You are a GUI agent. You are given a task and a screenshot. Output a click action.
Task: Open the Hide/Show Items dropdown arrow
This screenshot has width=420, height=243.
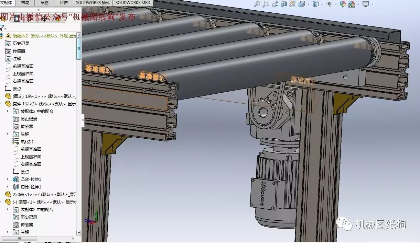click(x=335, y=4)
